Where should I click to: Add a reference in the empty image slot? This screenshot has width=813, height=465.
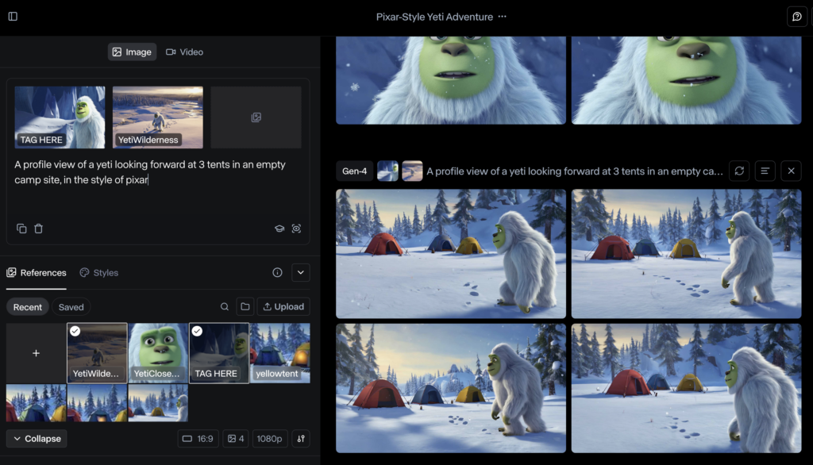(256, 117)
